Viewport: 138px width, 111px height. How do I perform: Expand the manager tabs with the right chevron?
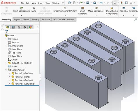38,27
